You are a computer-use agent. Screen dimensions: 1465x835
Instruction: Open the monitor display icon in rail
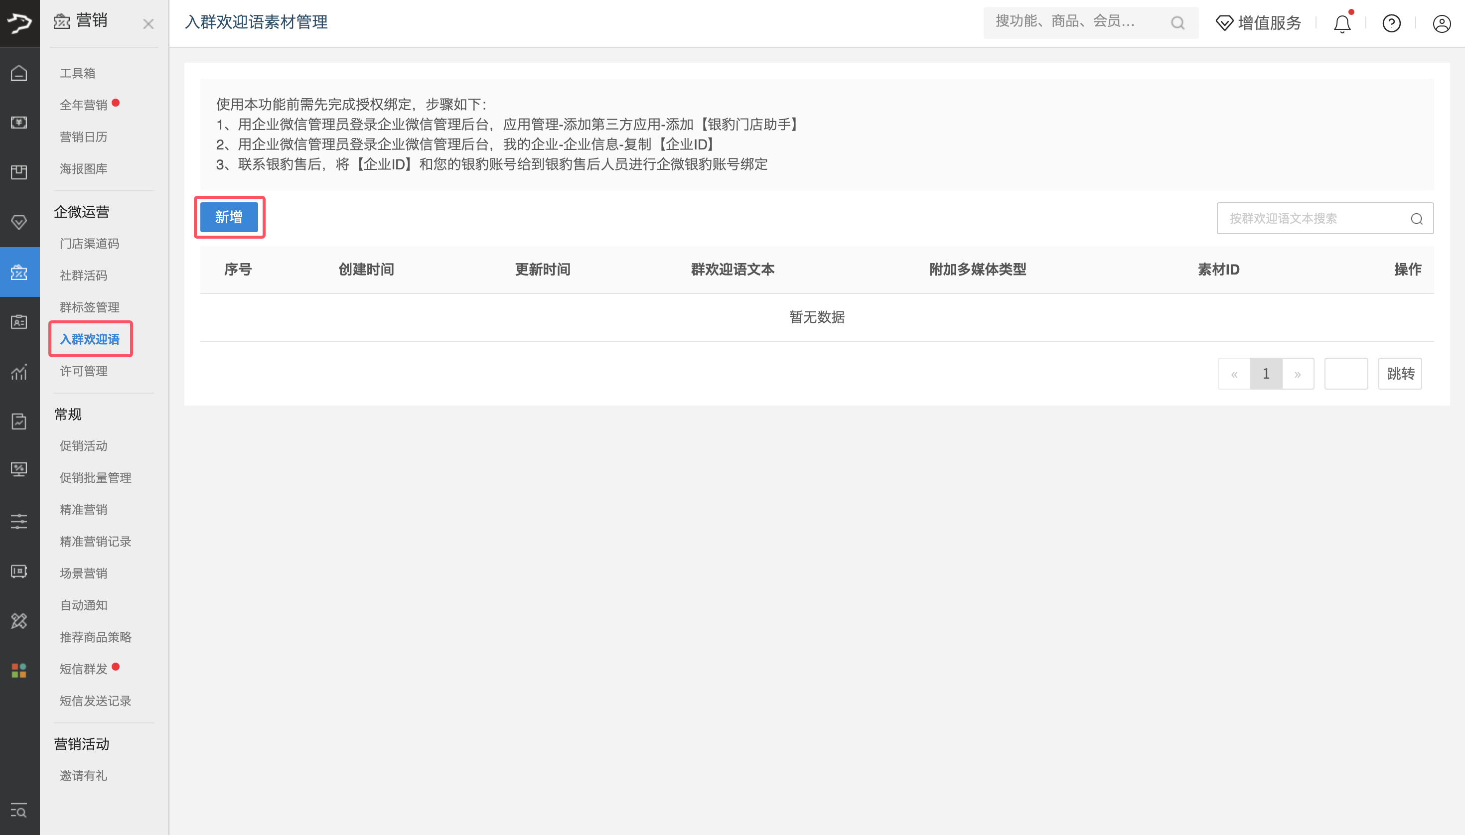[x=19, y=470]
